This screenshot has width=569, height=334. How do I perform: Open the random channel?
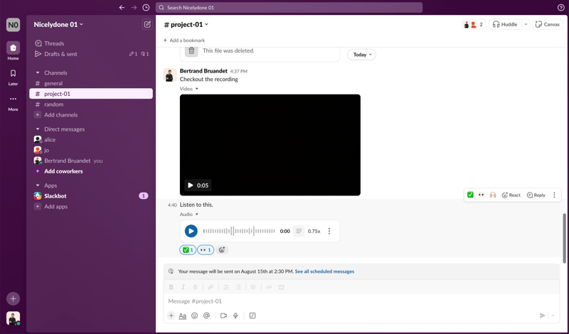[54, 104]
